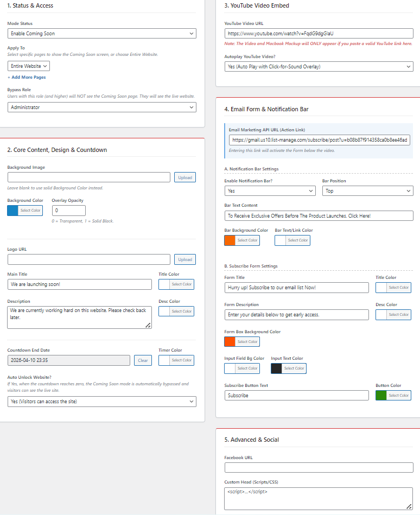Open the Form Title Color picker
Image resolution: width=420 pixels, height=515 pixels.
pyautogui.click(x=393, y=288)
